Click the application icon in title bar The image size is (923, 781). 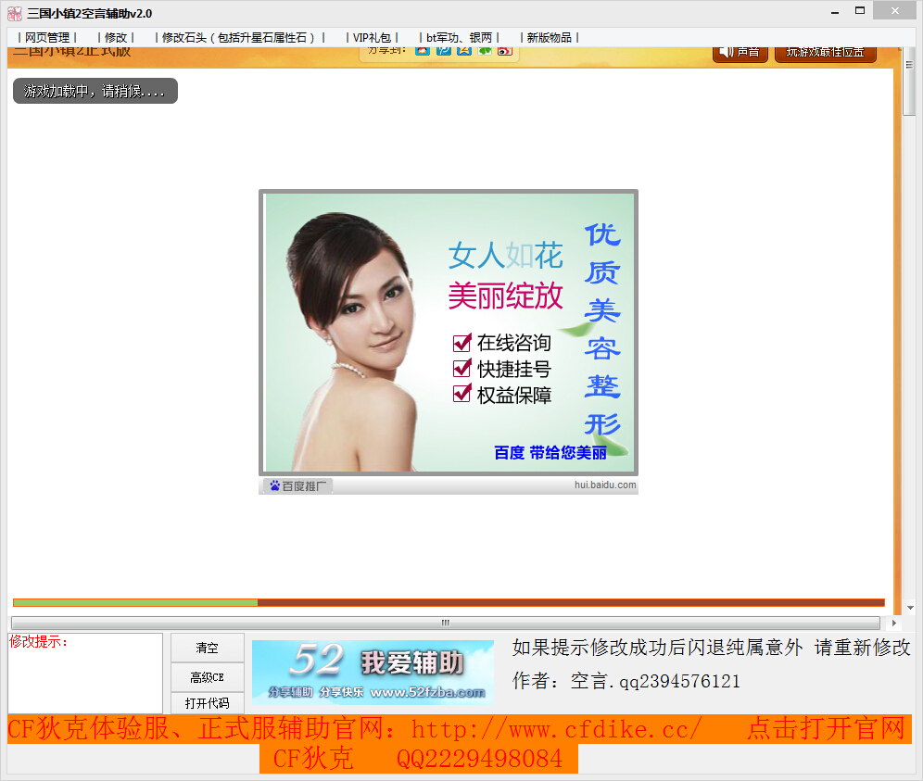click(15, 13)
